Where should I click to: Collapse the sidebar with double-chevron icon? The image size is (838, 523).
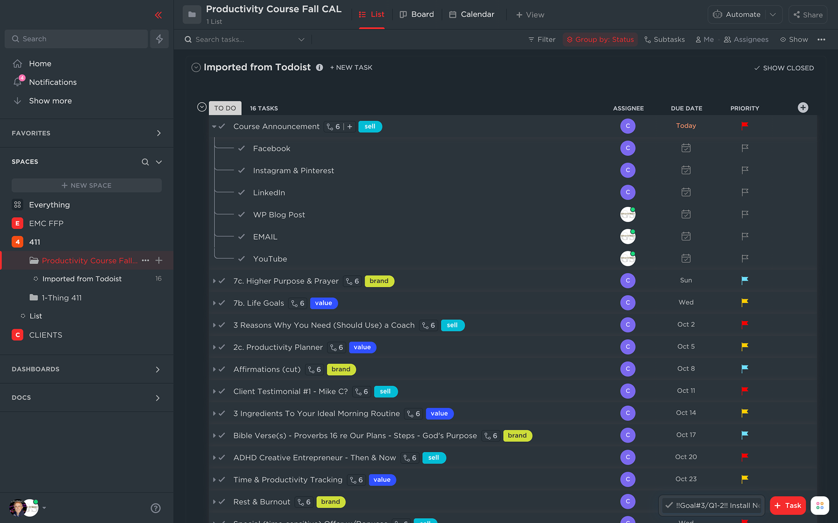(158, 15)
